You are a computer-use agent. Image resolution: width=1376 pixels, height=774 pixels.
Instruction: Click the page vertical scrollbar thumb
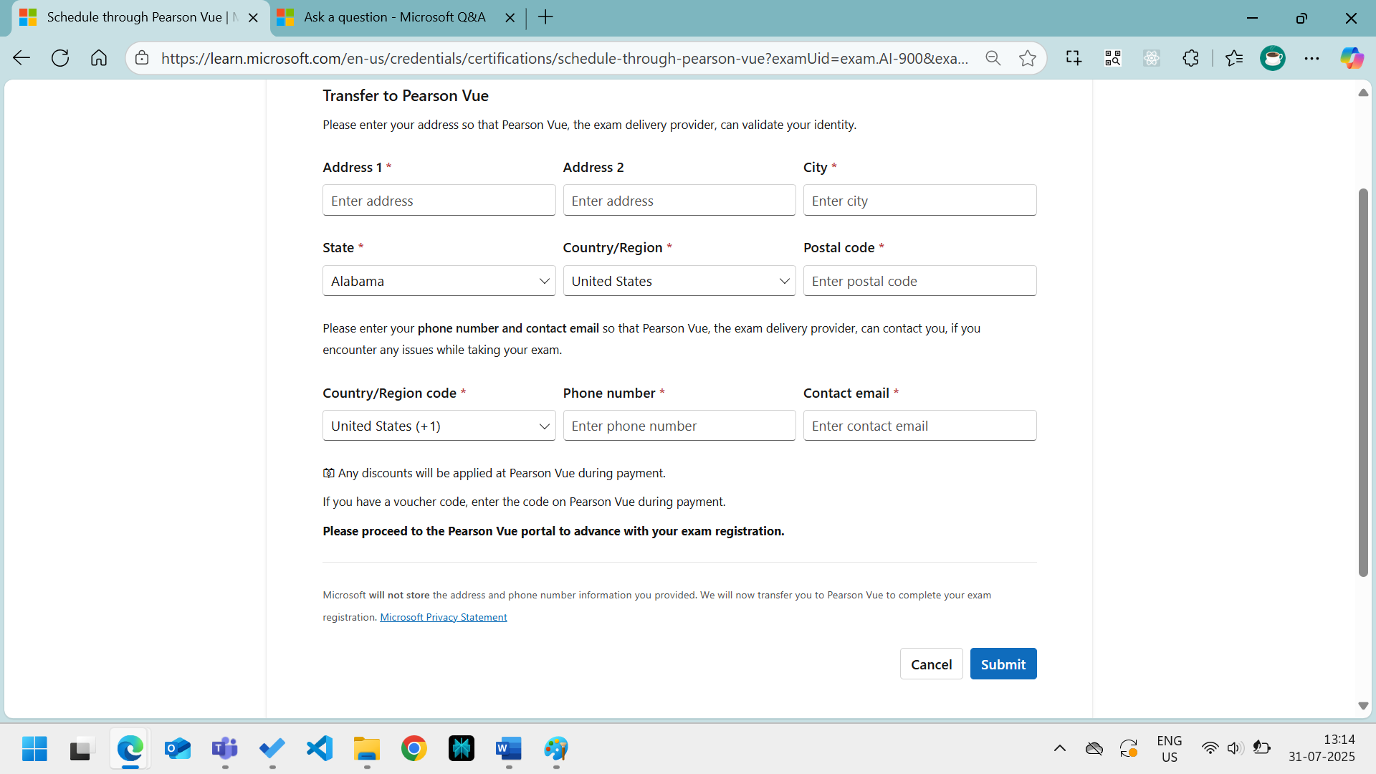pos(1363,383)
